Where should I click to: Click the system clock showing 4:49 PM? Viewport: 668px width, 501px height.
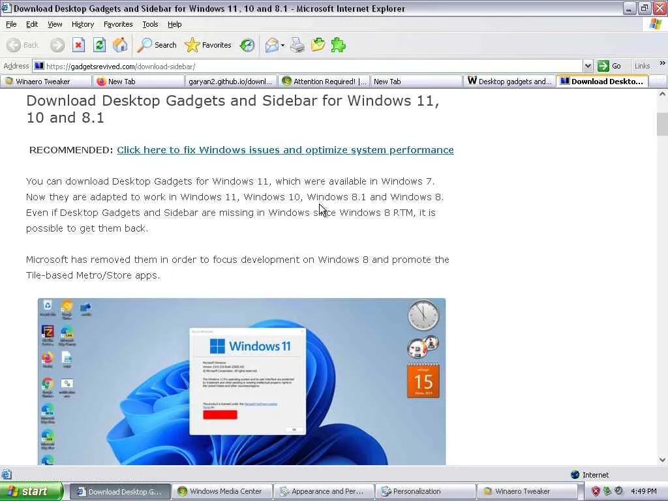click(643, 491)
